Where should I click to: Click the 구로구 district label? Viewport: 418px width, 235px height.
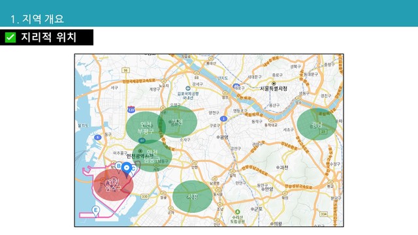[215, 125]
